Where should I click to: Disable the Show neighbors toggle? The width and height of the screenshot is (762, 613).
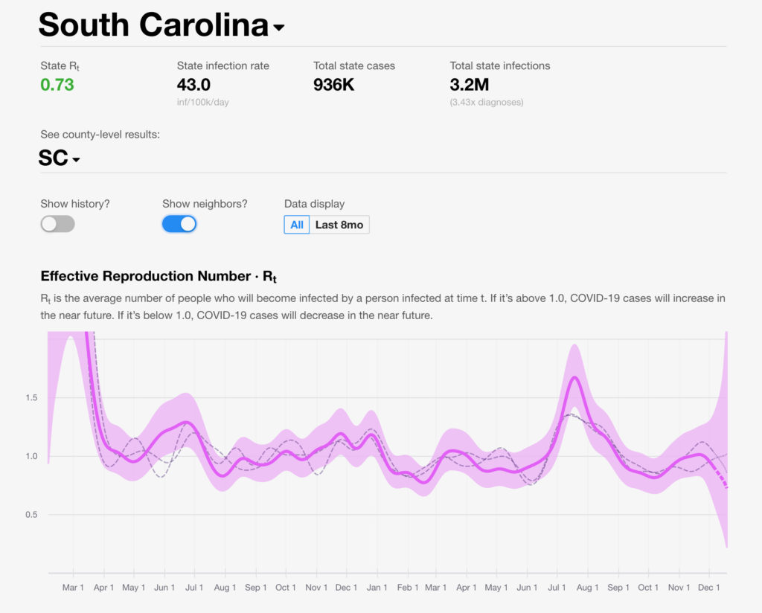click(x=179, y=224)
